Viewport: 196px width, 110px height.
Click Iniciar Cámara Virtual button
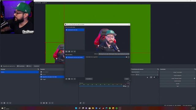[176, 79]
